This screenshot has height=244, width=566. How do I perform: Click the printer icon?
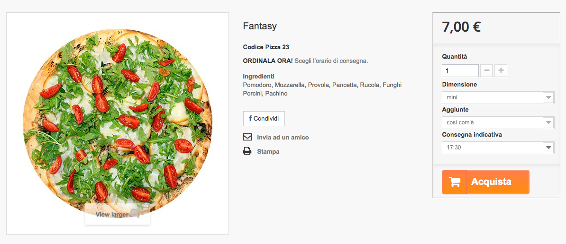point(247,151)
